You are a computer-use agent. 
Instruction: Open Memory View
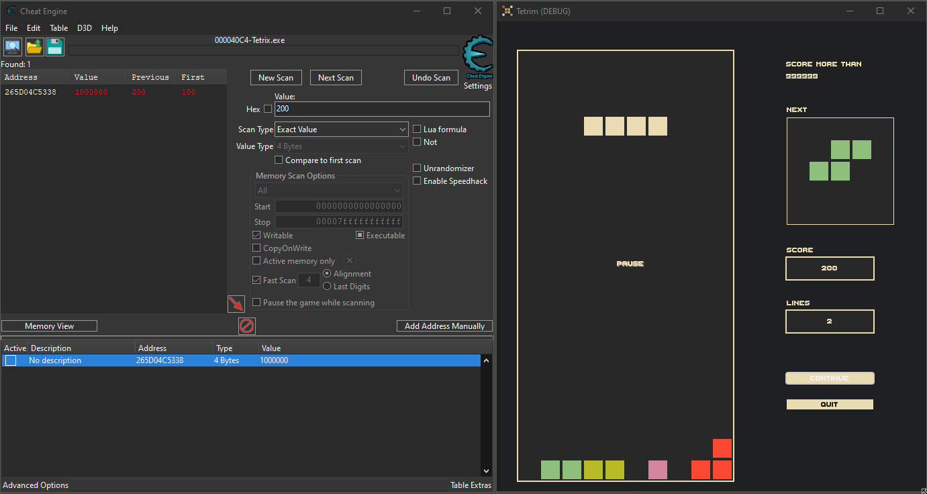click(x=50, y=326)
